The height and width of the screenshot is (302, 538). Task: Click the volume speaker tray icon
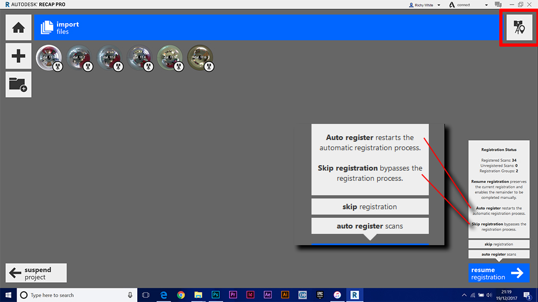coord(489,295)
